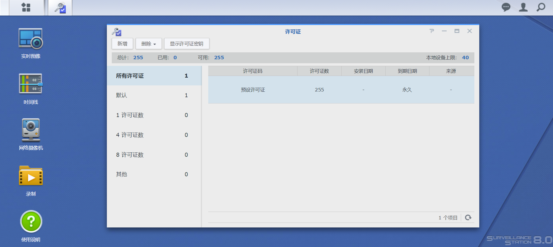
Task: Open help question mark in license window
Action: 431,31
